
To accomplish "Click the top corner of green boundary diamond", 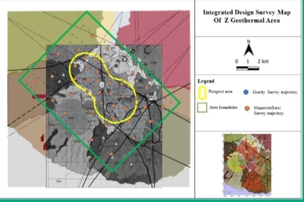I will pyautogui.click(x=87, y=12).
